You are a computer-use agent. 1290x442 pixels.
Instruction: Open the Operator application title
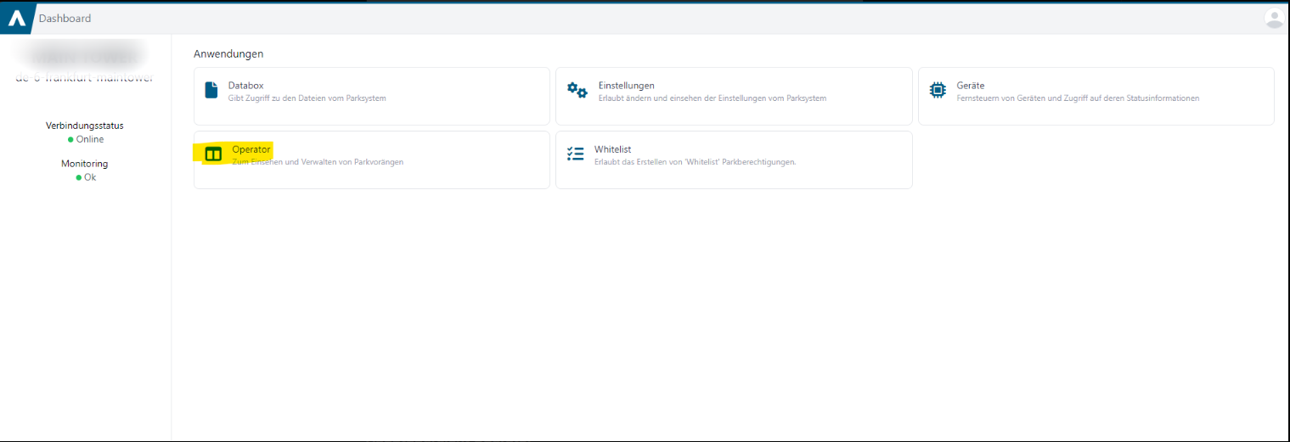(x=251, y=149)
